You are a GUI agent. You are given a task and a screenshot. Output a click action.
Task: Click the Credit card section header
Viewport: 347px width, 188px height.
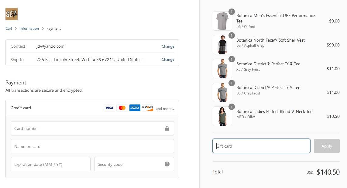[92, 108]
